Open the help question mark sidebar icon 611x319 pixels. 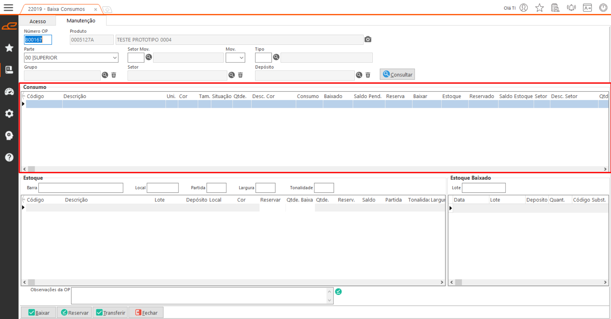(x=9, y=157)
